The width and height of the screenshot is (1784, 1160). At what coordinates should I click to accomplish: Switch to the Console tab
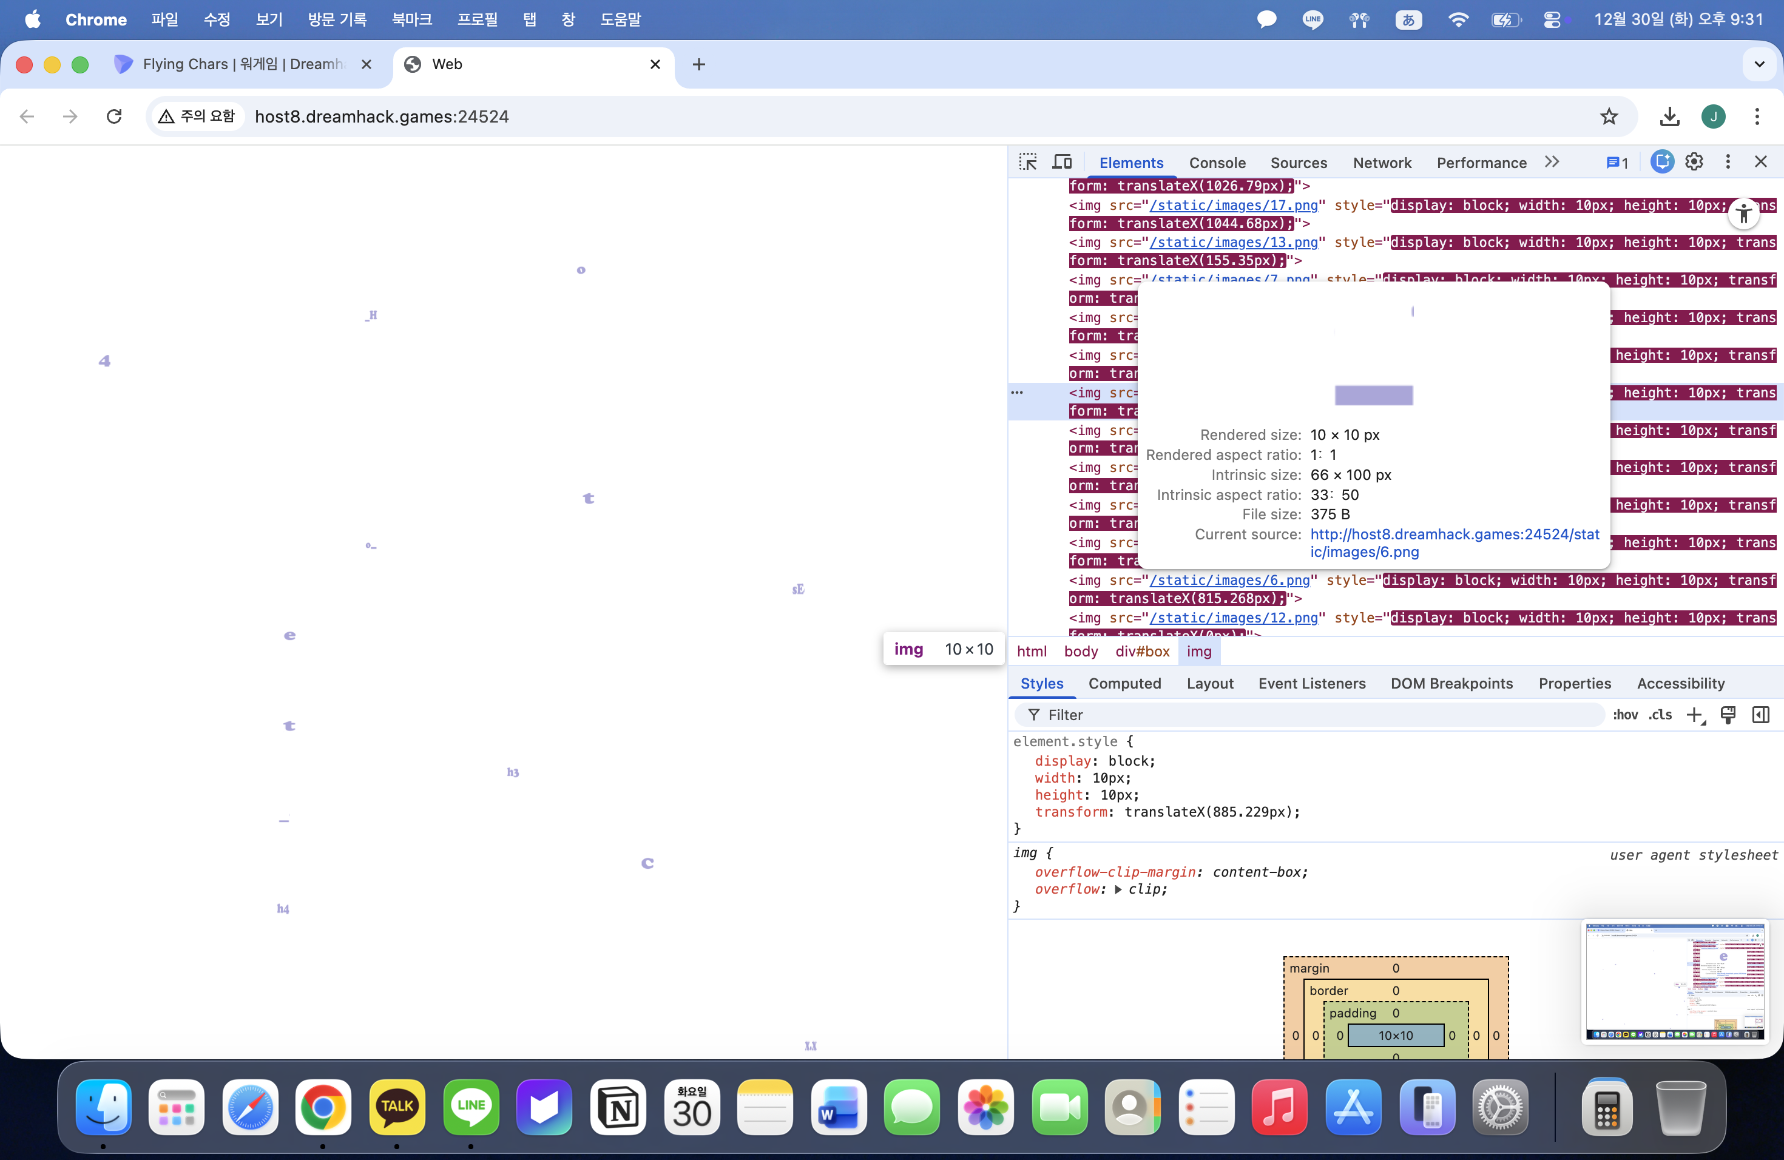point(1217,163)
